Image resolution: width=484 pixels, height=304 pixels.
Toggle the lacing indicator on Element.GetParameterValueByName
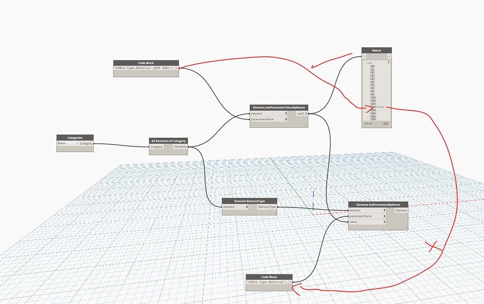coord(307,125)
